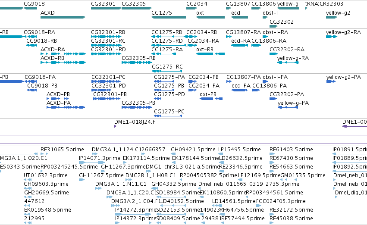Select the CG32302 gene label

click(282, 22)
